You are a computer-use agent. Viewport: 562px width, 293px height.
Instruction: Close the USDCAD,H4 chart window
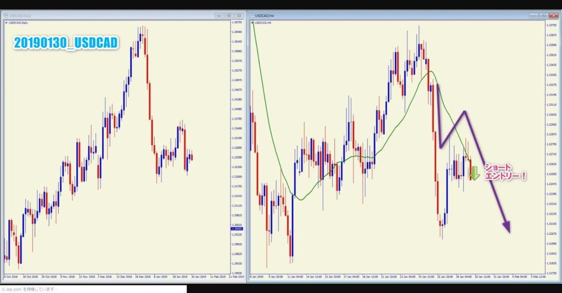(553, 15)
